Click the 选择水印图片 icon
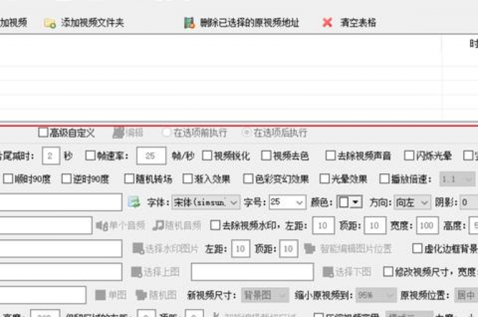Viewport: 478px width, 317px height. (138, 249)
